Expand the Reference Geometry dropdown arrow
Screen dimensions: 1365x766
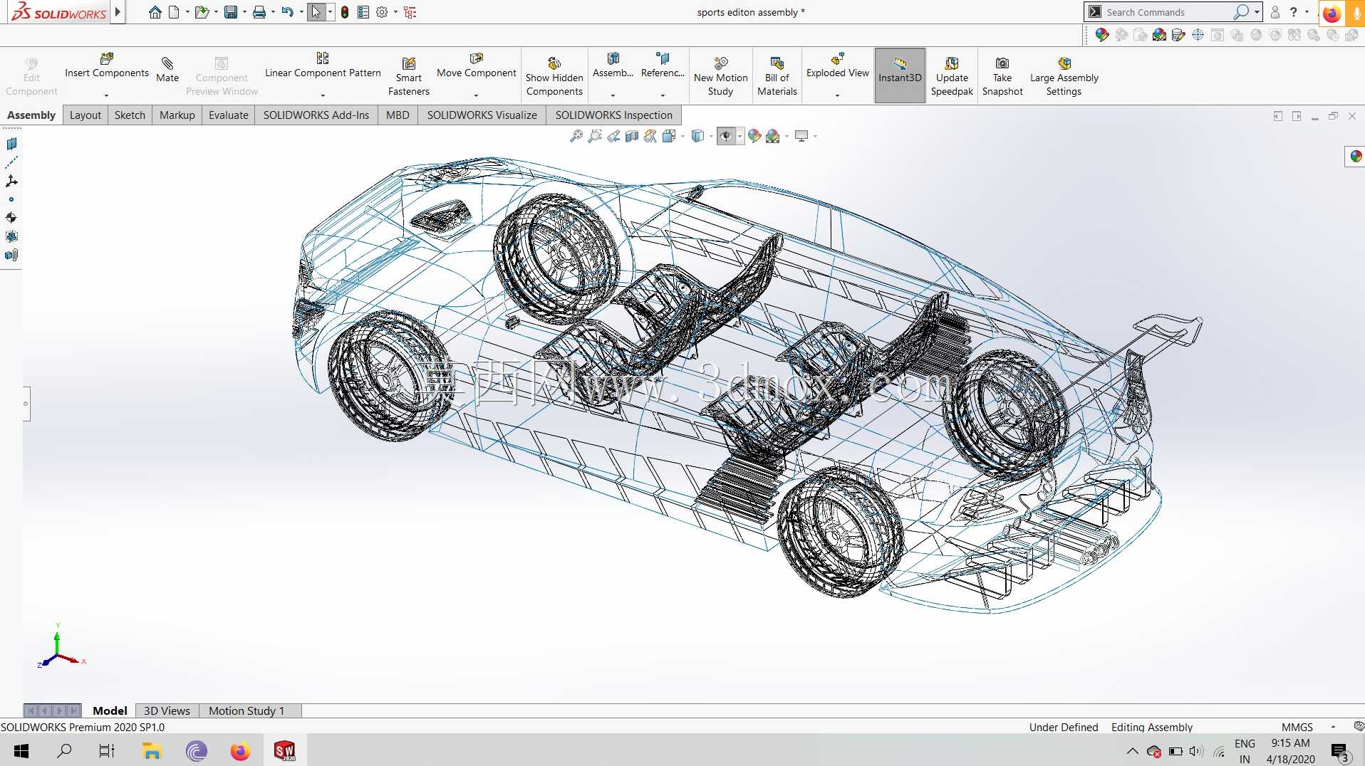point(663,95)
